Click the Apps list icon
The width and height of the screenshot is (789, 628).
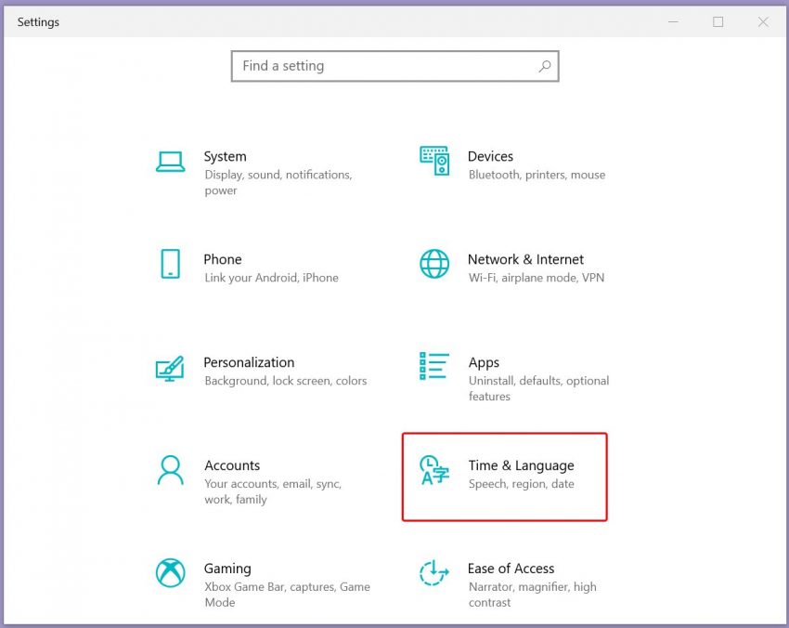pyautogui.click(x=434, y=367)
